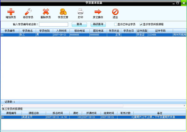
Task: Click the 打印 printer icon
Action: coord(80,12)
